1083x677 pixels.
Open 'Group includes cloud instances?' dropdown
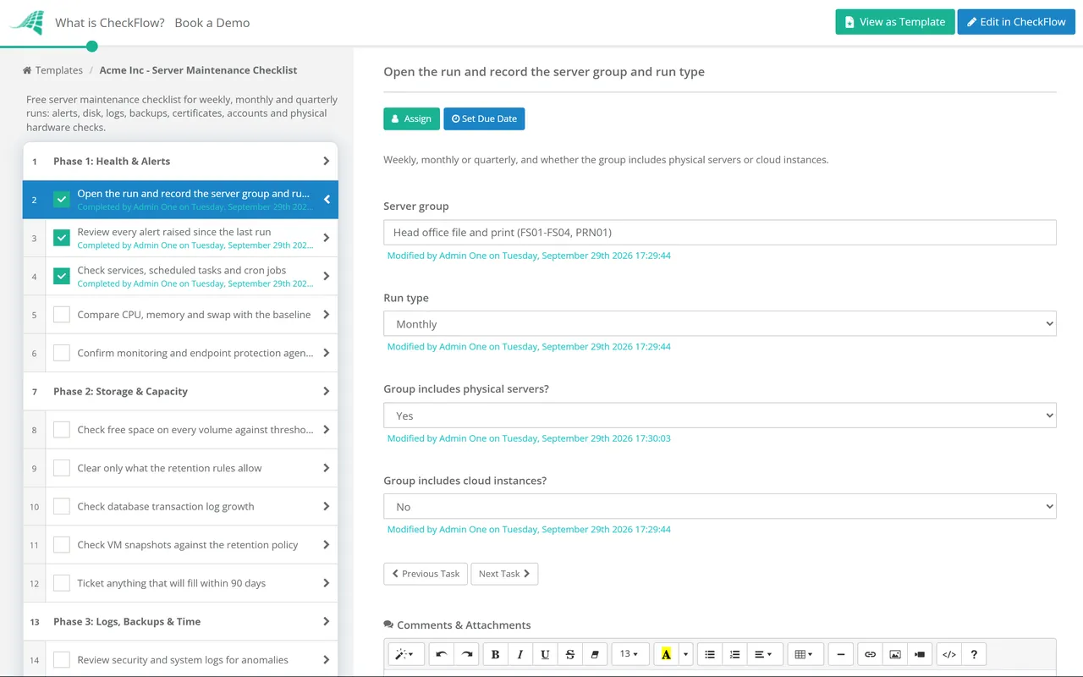(720, 507)
